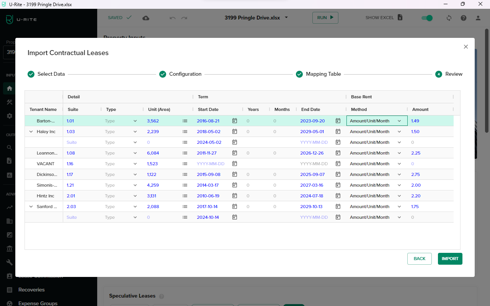Collapse the Sanford tenant row

tap(31, 206)
